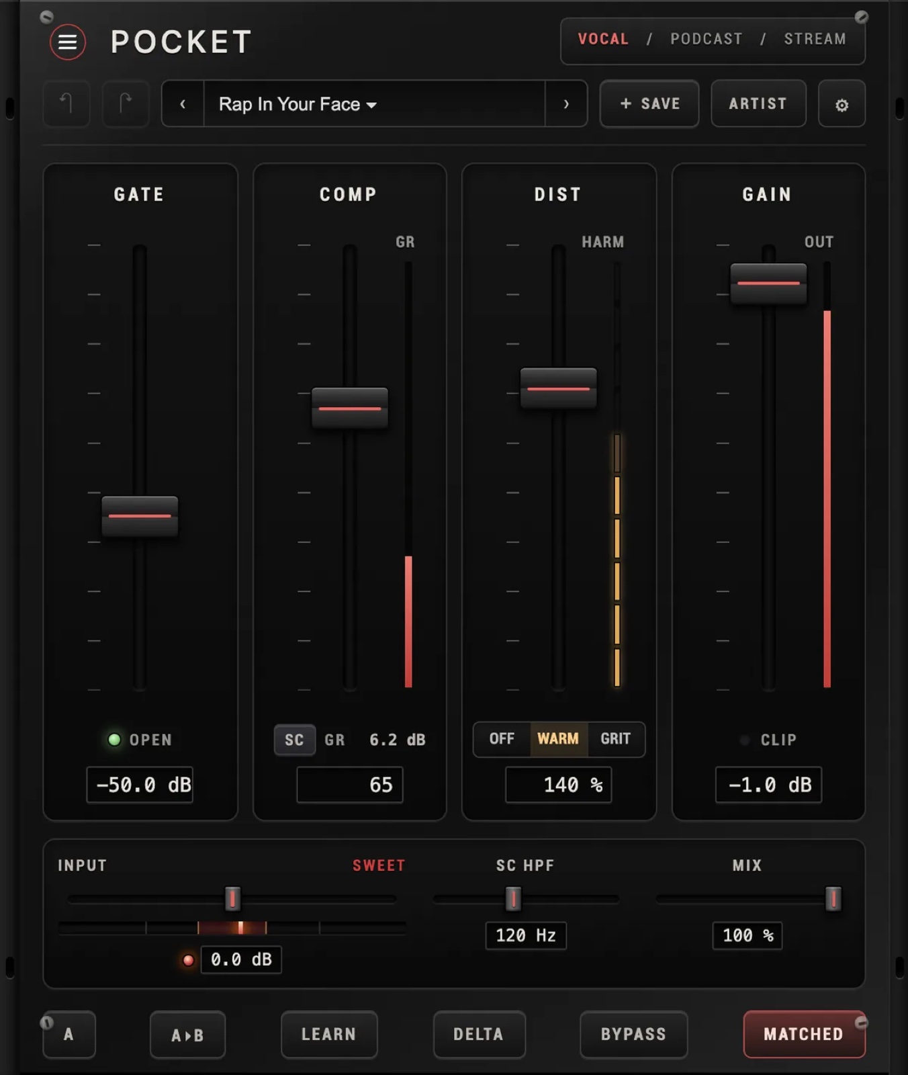Screen dimensions: 908x1075
Task: Toggle the MATCHED gain button
Action: coord(804,1034)
